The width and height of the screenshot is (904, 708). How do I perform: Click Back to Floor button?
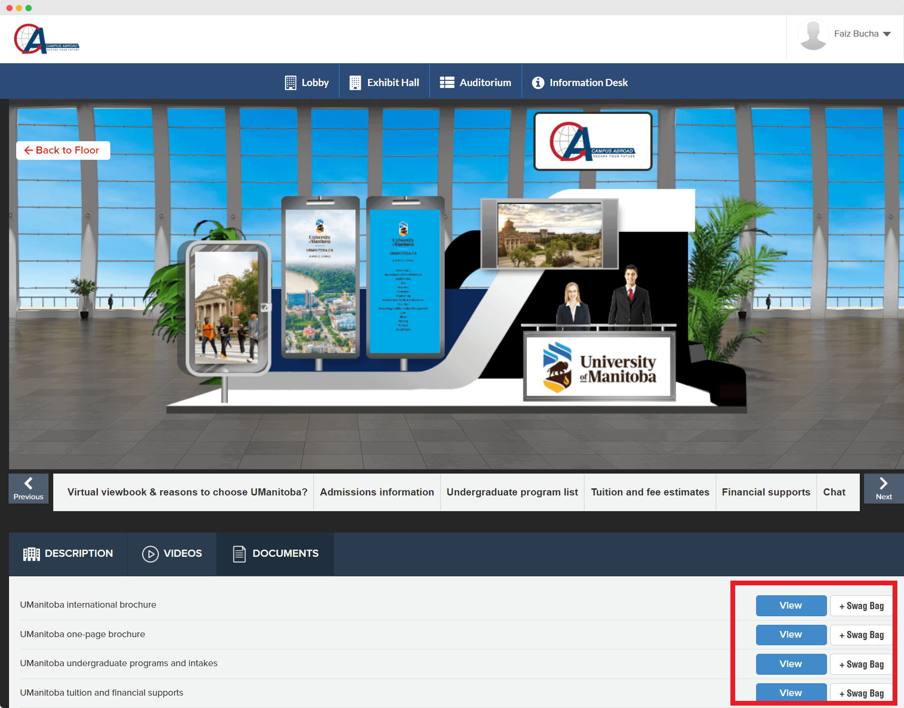(x=63, y=150)
